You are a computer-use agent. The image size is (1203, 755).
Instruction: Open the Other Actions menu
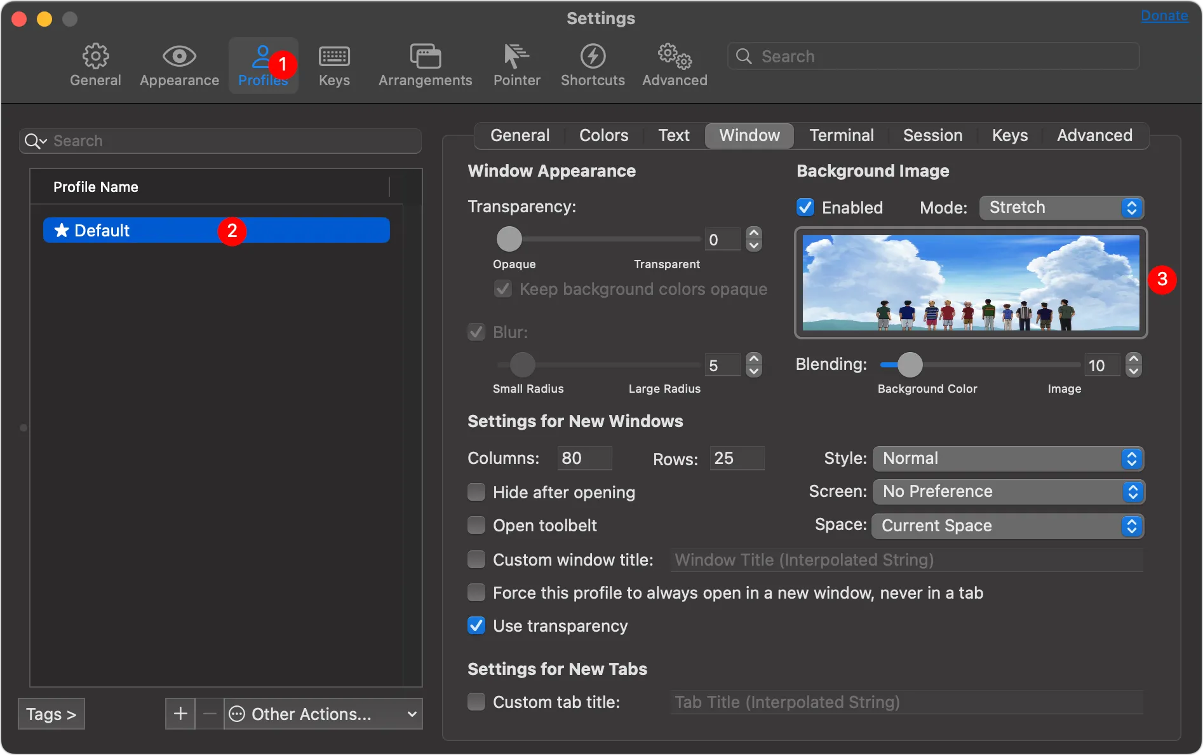pyautogui.click(x=323, y=714)
